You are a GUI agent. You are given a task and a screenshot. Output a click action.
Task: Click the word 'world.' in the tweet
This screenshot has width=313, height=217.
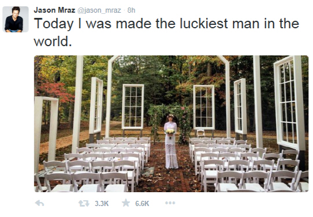tap(53, 42)
